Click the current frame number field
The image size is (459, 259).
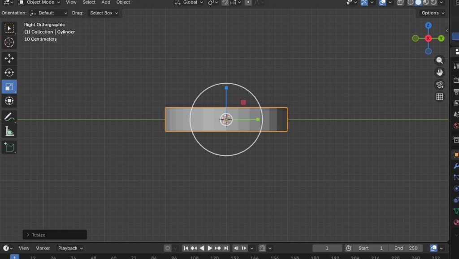(327, 248)
